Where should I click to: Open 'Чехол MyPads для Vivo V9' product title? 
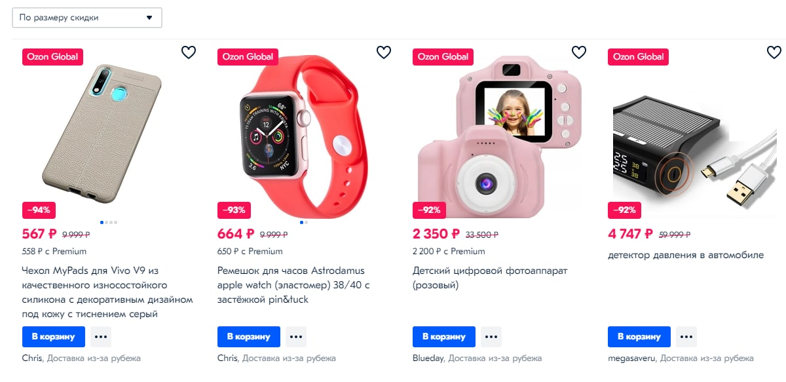[108, 292]
